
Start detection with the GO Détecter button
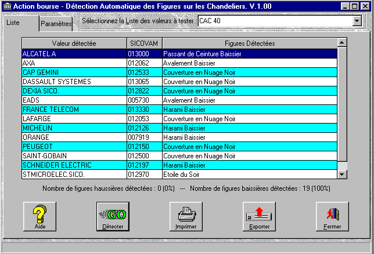(113, 216)
